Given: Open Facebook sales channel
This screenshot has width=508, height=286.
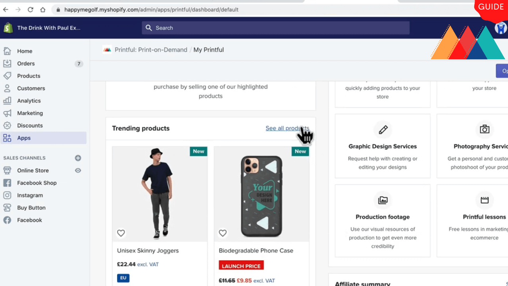Looking at the screenshot, I should pyautogui.click(x=29, y=220).
